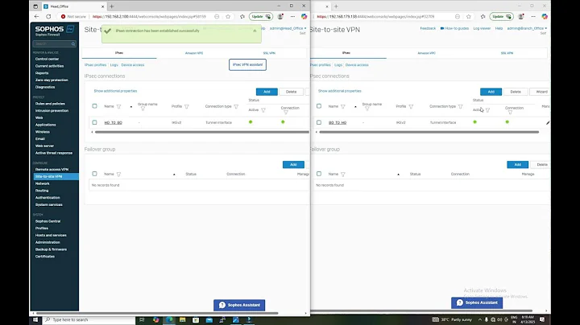Sort Branch Office connections by Name arrow

(355, 107)
